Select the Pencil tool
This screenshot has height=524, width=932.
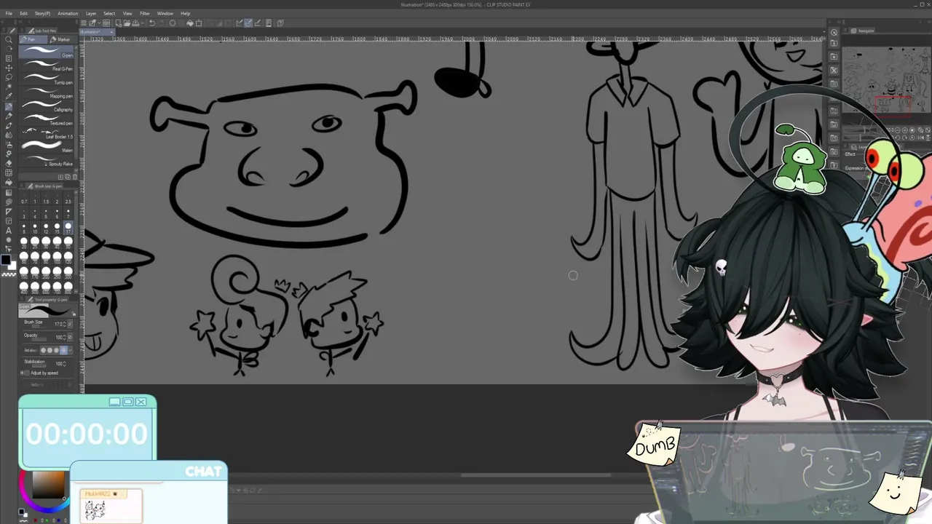[9, 116]
